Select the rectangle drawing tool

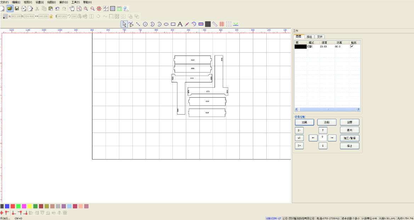(x=173, y=24)
